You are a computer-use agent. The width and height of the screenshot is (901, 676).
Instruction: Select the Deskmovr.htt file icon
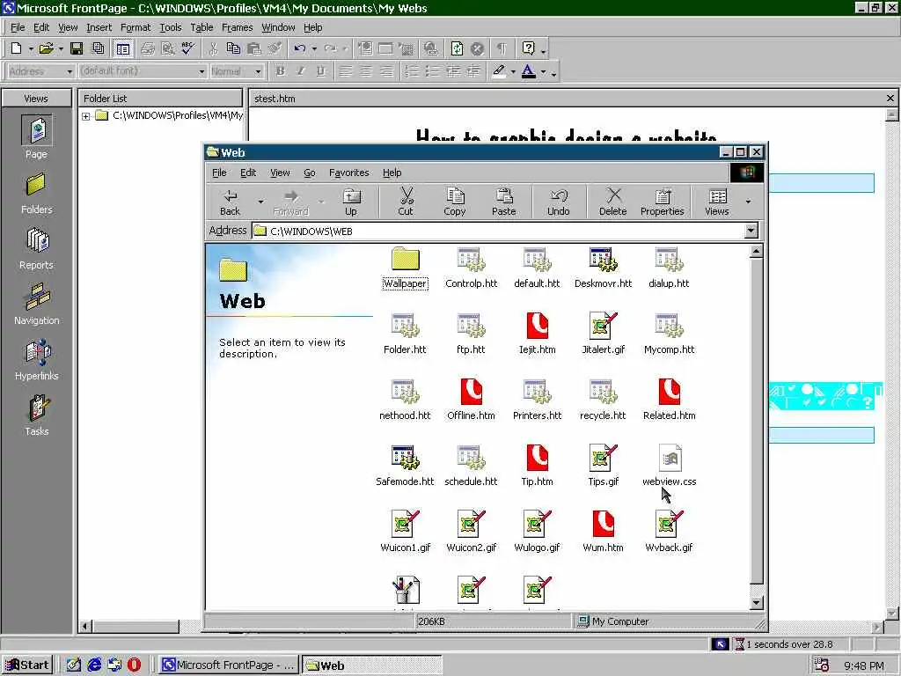[x=603, y=268]
